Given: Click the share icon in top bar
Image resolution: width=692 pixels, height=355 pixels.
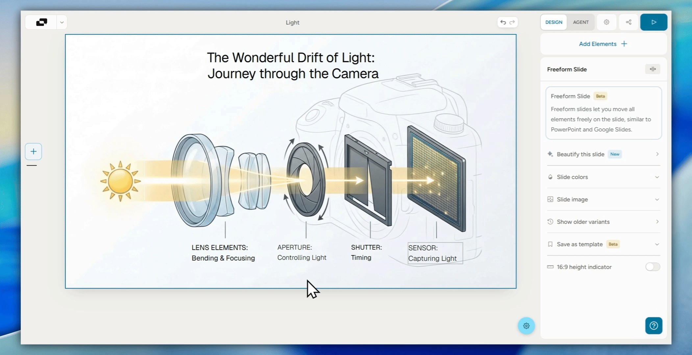Looking at the screenshot, I should click(x=629, y=22).
